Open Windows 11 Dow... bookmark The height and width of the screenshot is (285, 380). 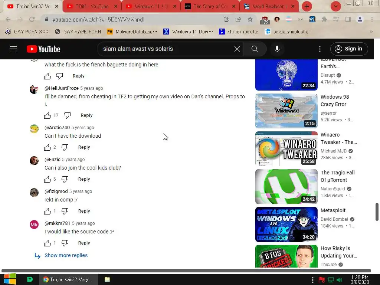[x=188, y=32]
